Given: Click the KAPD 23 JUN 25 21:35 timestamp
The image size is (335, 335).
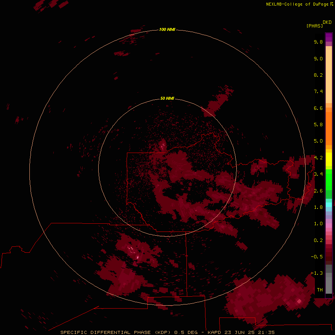Looking at the screenshot, I should tap(241, 332).
